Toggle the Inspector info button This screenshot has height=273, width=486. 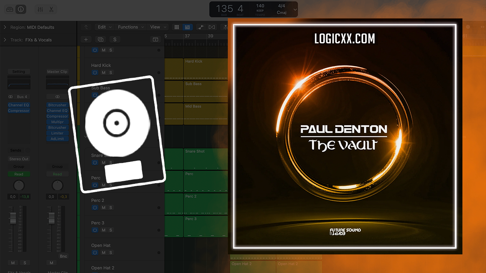pos(21,9)
